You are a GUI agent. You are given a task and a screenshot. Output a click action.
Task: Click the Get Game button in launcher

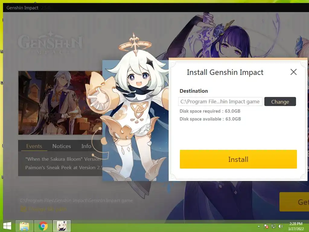tap(294, 202)
